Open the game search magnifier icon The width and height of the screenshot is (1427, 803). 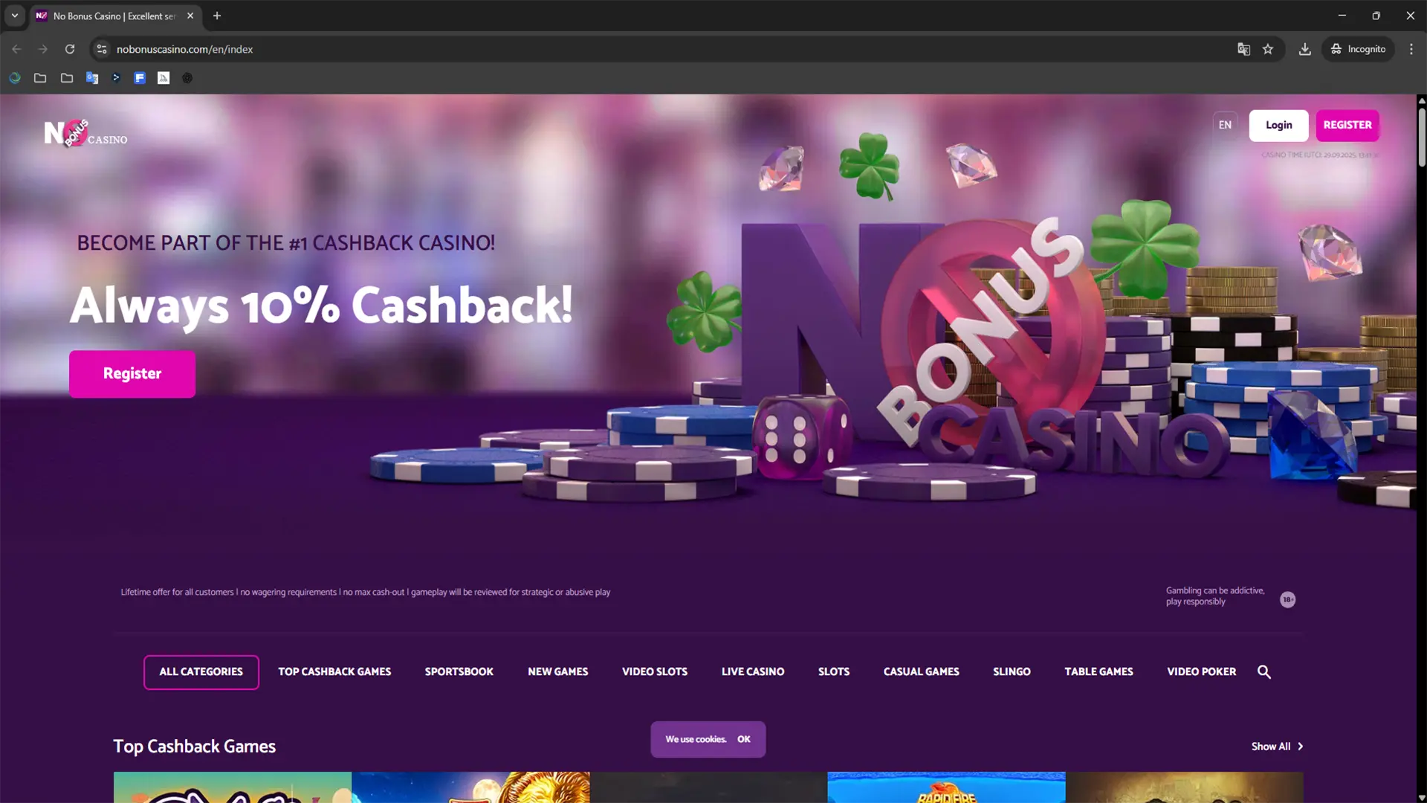1263,672
